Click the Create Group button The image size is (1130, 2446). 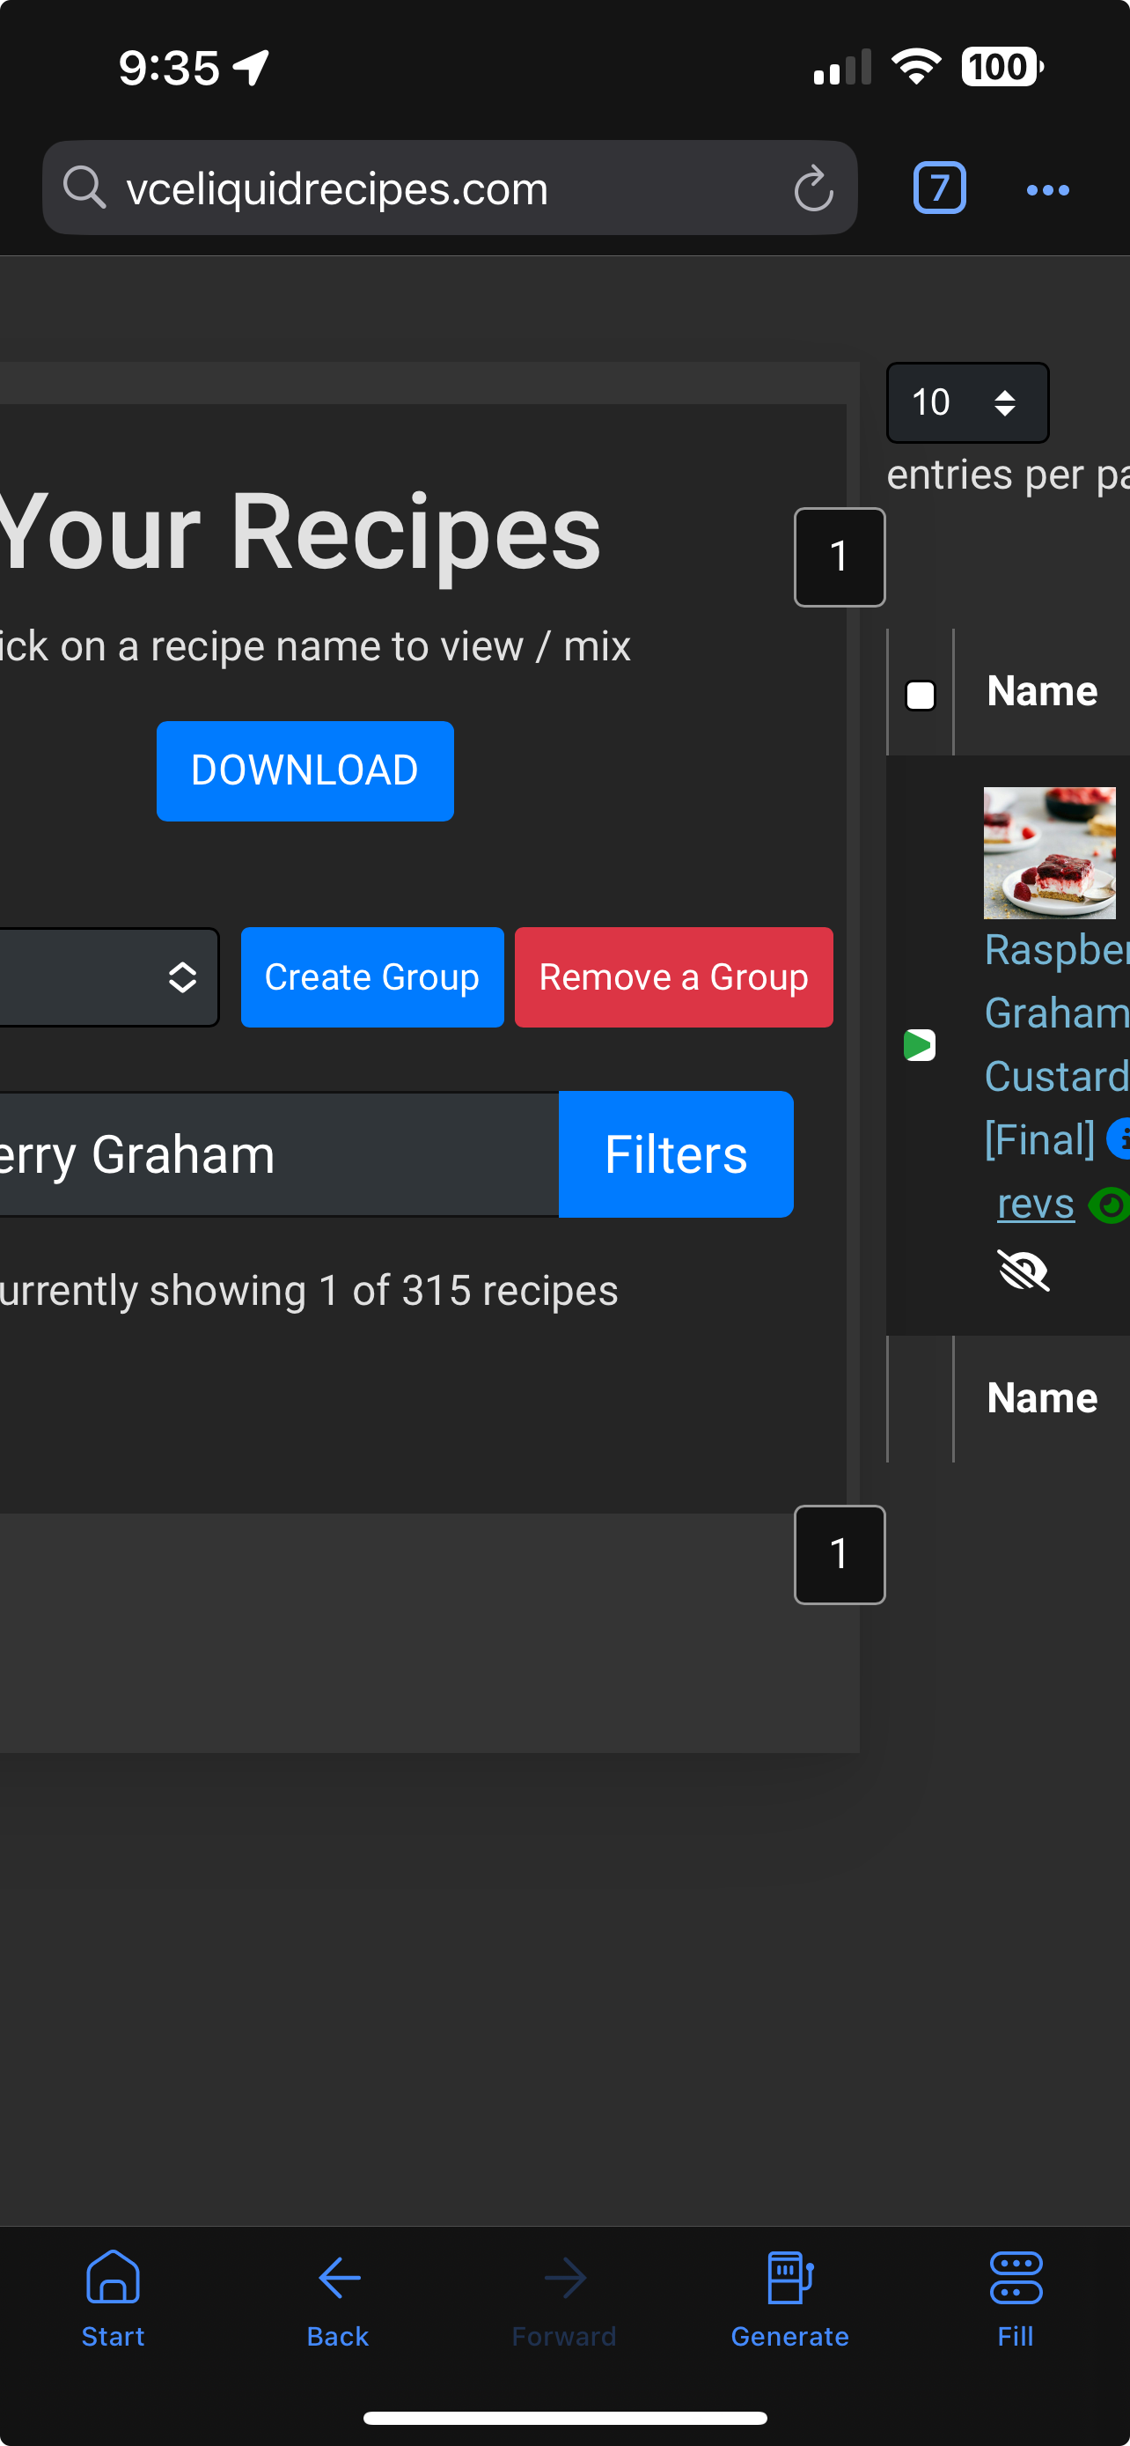(372, 977)
